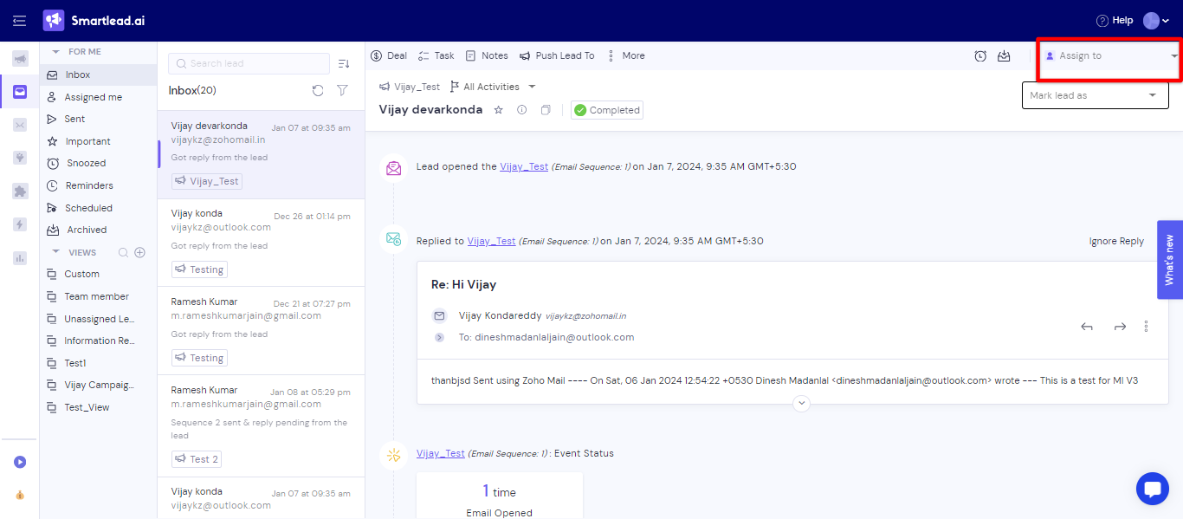Open the user profile avatar menu
Image resolution: width=1183 pixels, height=519 pixels.
(1156, 21)
